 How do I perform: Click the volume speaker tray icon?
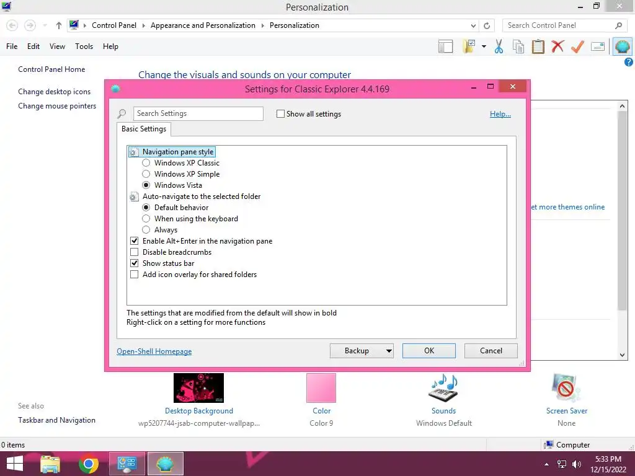tap(577, 464)
